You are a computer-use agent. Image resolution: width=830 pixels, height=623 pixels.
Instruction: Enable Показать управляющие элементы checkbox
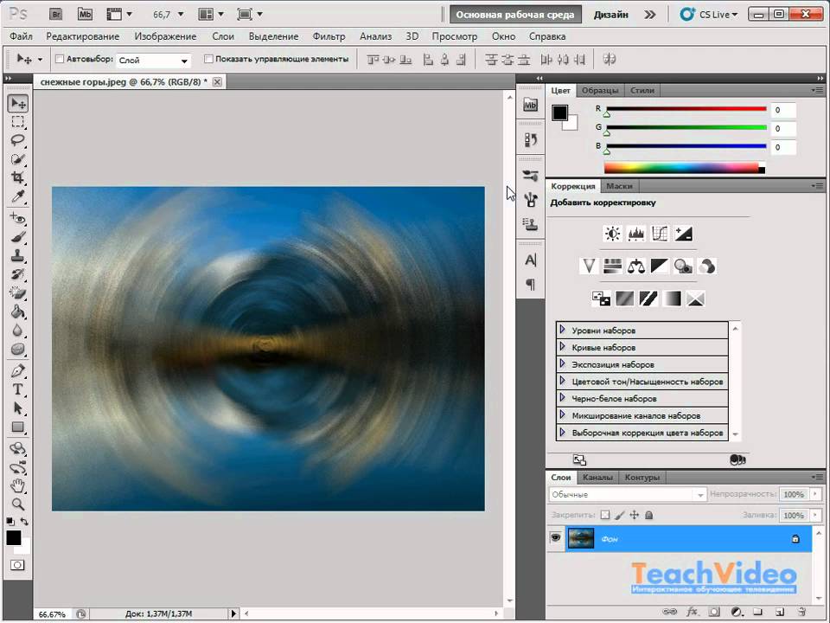coord(208,60)
